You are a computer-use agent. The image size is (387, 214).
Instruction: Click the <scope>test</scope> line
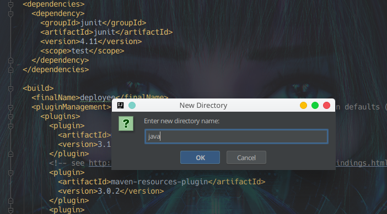[x=82, y=51]
